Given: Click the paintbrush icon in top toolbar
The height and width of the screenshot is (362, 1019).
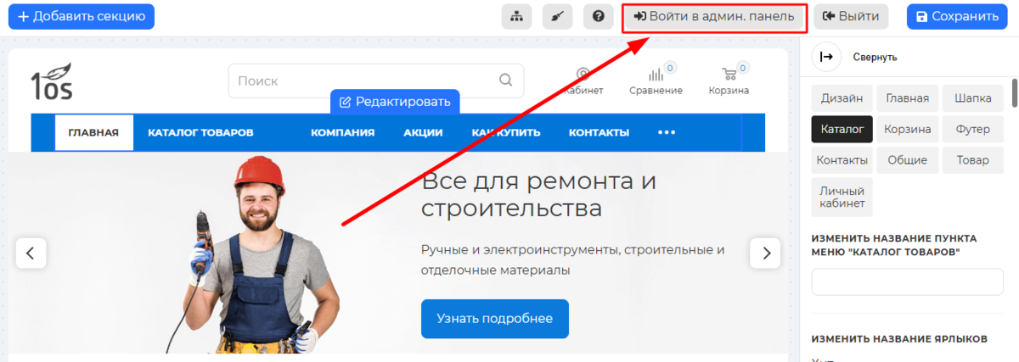Looking at the screenshot, I should pos(557,16).
